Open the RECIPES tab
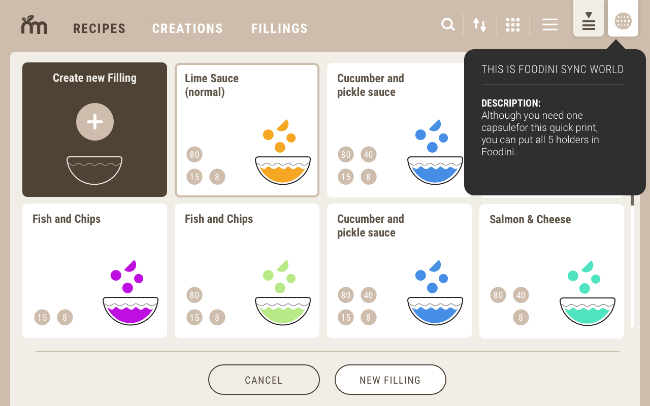The image size is (650, 406). [100, 28]
